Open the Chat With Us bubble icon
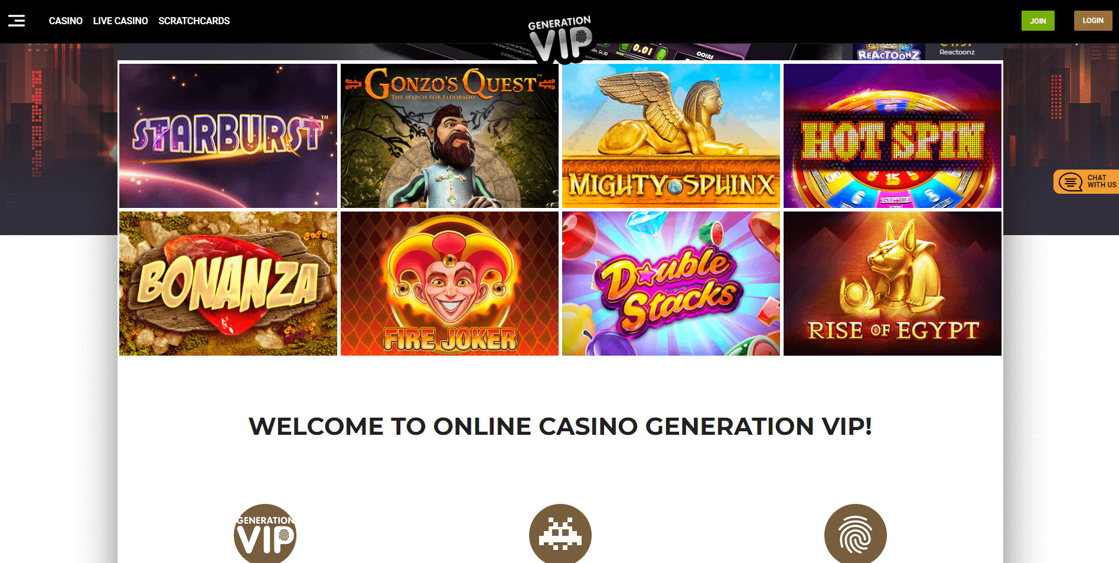The image size is (1119, 563). pyautogui.click(x=1071, y=182)
